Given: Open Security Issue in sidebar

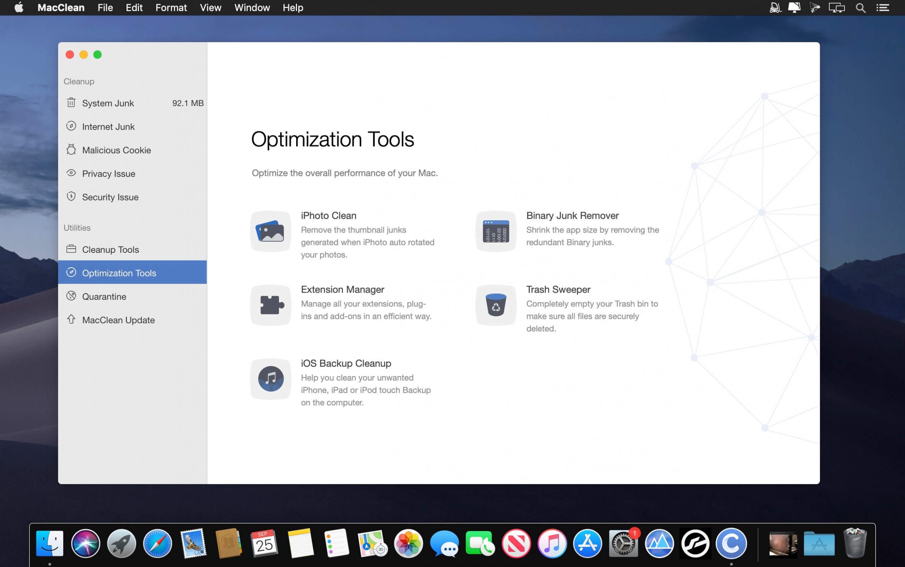Looking at the screenshot, I should (x=110, y=197).
